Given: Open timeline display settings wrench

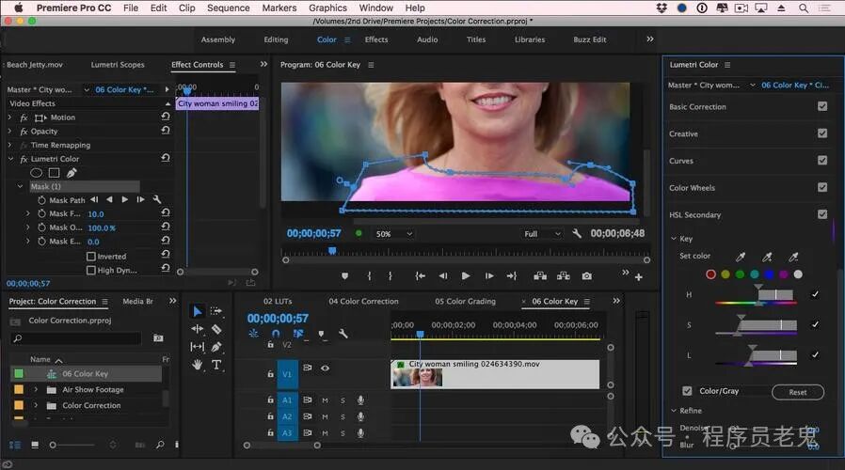Looking at the screenshot, I should click(x=343, y=334).
